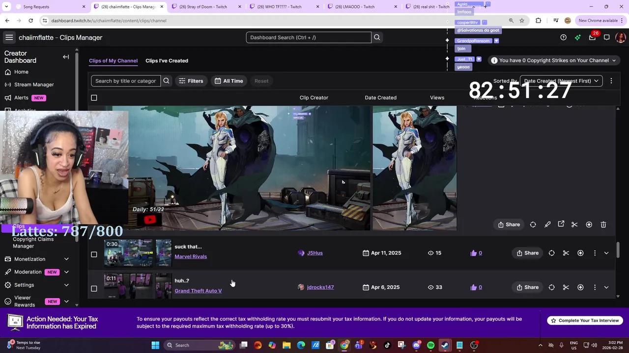The height and width of the screenshot is (353, 629).
Task: Switch to Clips I've Created tab
Action: pyautogui.click(x=167, y=61)
